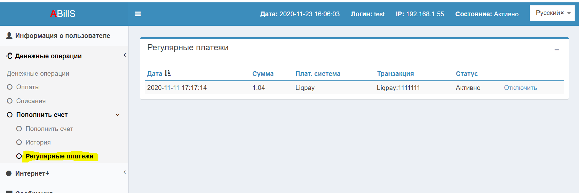Select the circle marker beside История
This screenshot has height=193, width=579.
[x=19, y=142]
